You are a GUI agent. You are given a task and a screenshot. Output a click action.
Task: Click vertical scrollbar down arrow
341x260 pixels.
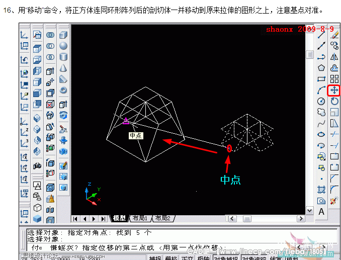click(x=309, y=210)
